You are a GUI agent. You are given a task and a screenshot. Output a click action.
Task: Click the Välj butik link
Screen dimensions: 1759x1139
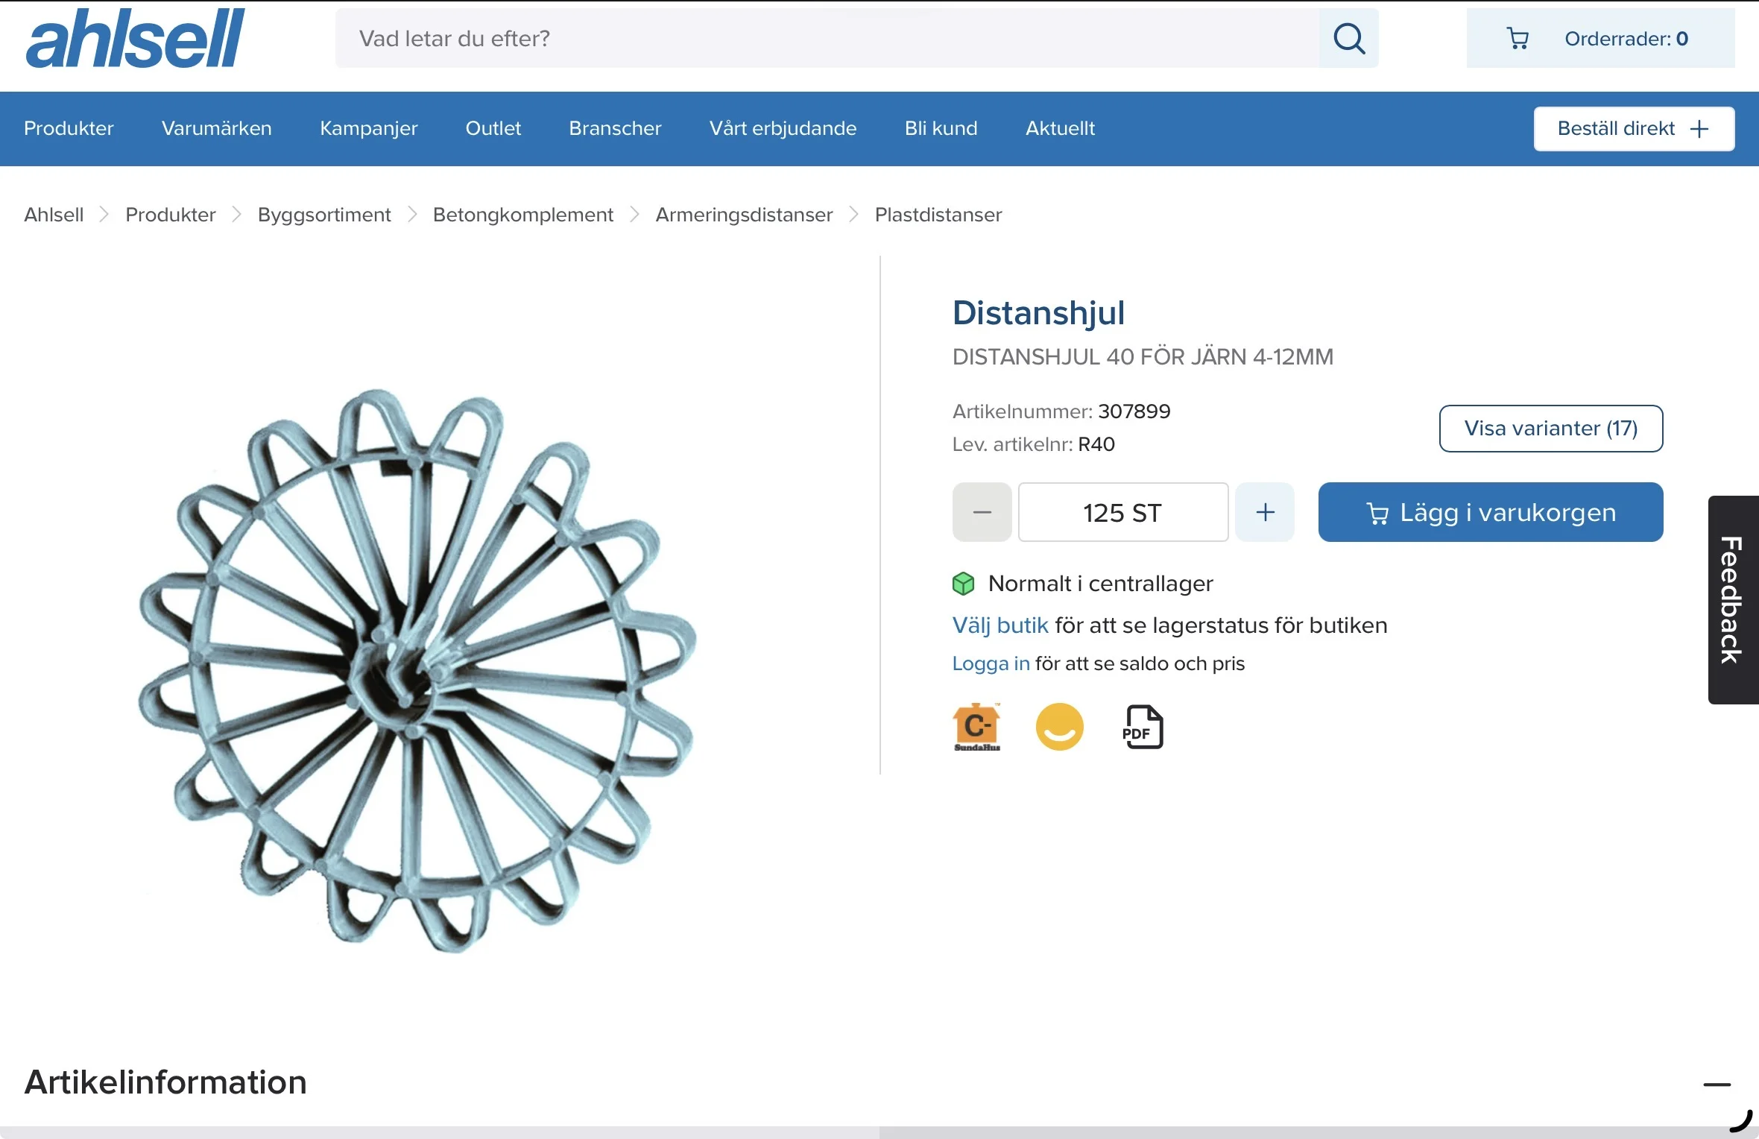(999, 625)
